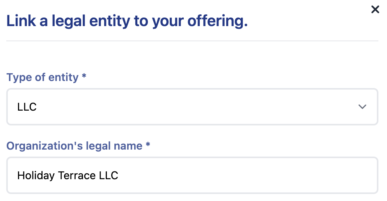Screen dimensions: 387x201
Task: Expand entity type list via chevron arrow
Action: coord(362,107)
